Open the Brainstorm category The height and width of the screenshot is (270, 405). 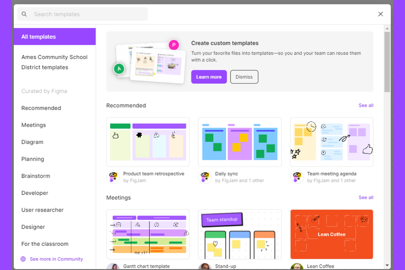click(x=36, y=176)
